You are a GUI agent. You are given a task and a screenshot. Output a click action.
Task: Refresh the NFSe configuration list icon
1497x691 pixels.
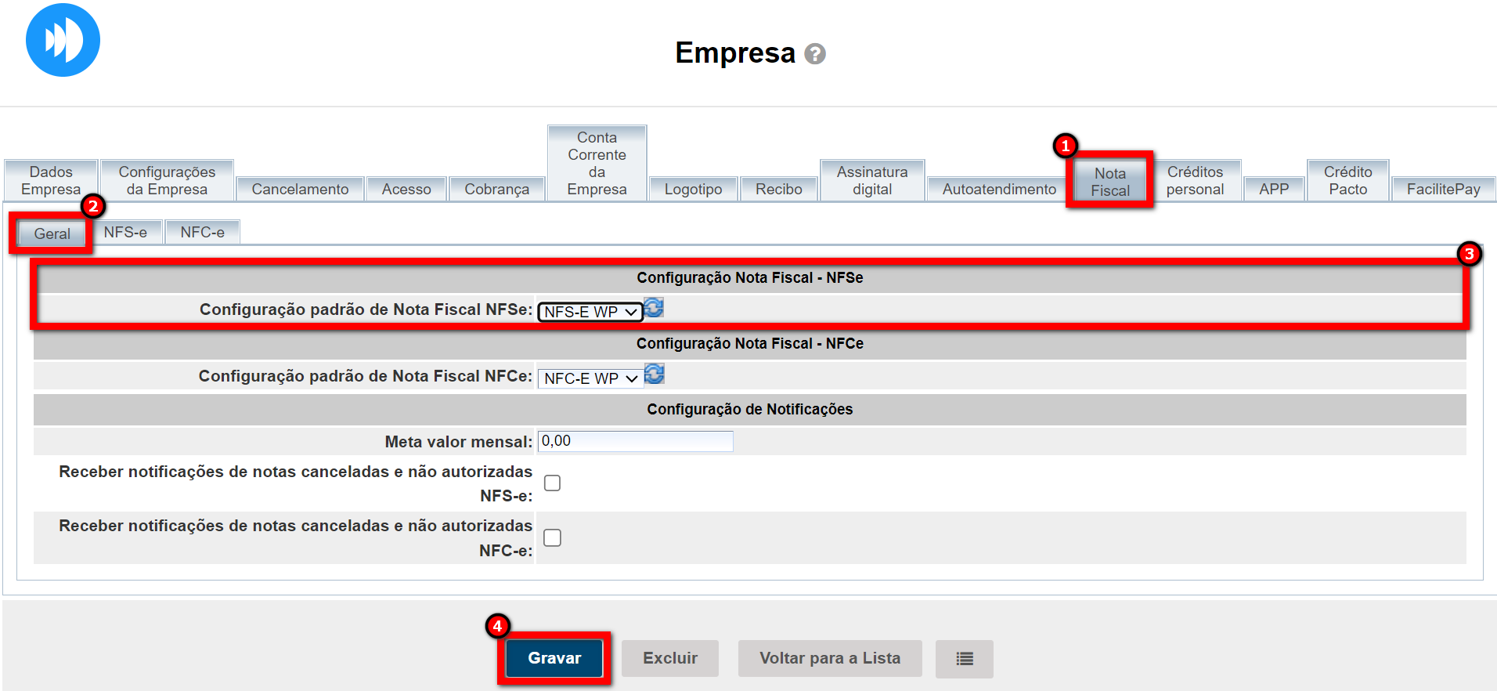(654, 308)
